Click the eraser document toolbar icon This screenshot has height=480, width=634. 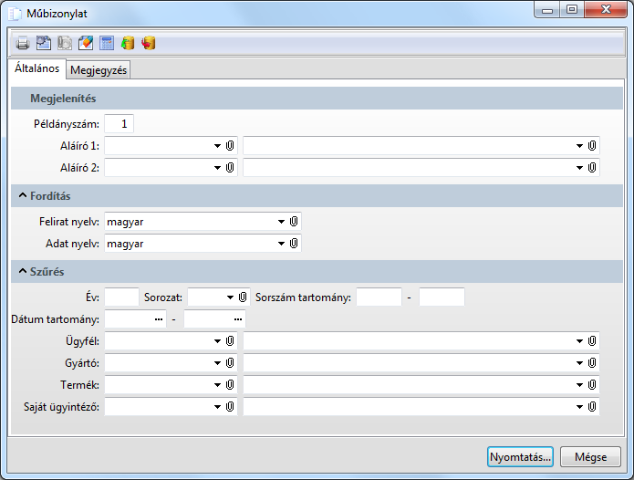[x=86, y=43]
